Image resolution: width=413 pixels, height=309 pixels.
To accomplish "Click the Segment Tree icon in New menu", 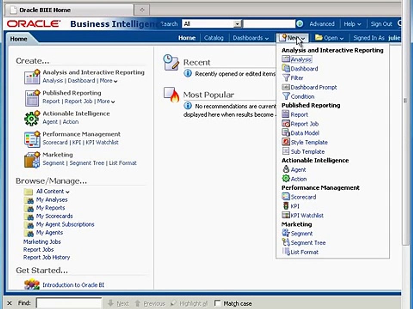I will (286, 242).
